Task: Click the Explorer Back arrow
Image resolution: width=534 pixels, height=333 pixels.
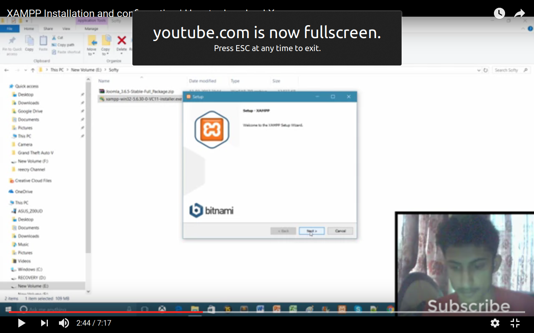Action: [7, 70]
